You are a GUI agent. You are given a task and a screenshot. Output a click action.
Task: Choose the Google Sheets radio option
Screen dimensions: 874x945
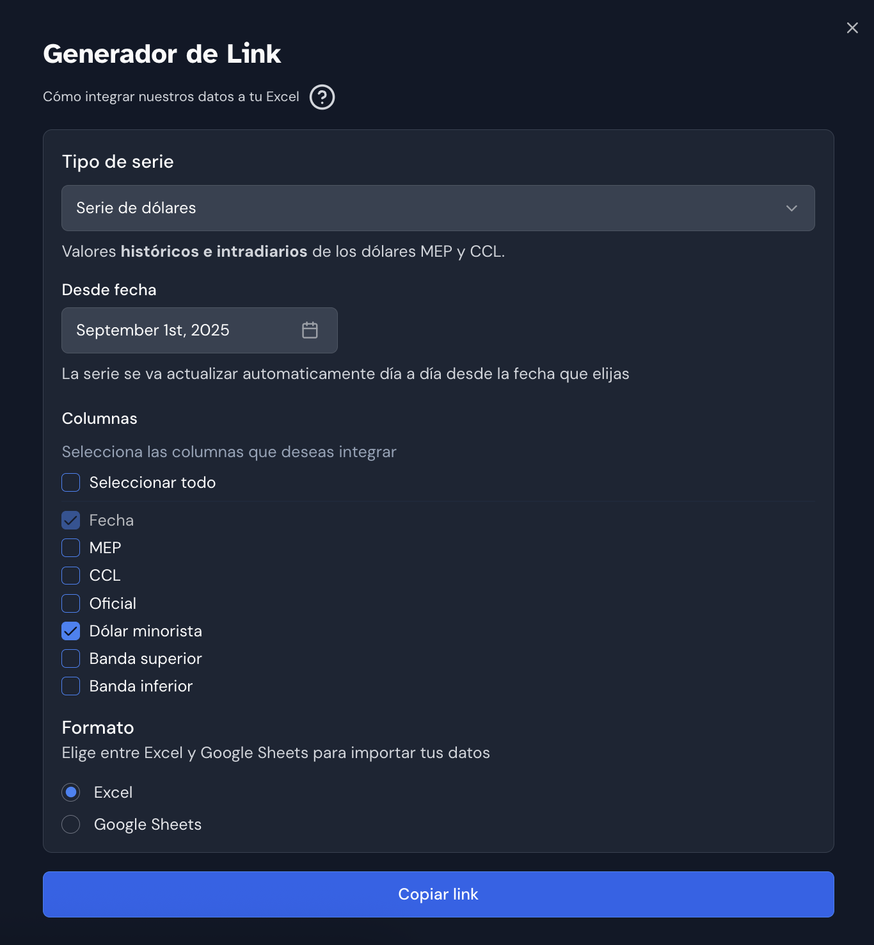(x=71, y=825)
